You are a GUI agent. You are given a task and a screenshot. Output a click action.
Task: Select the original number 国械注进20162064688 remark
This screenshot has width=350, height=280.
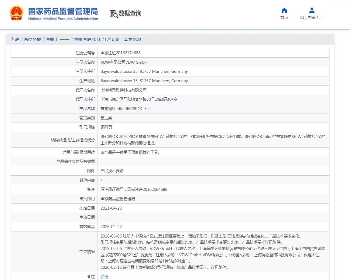[x=134, y=189]
